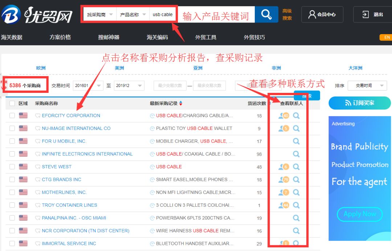The image size is (392, 251).
Task: Open the 交易时间 sort dropdown
Action: 367,85
